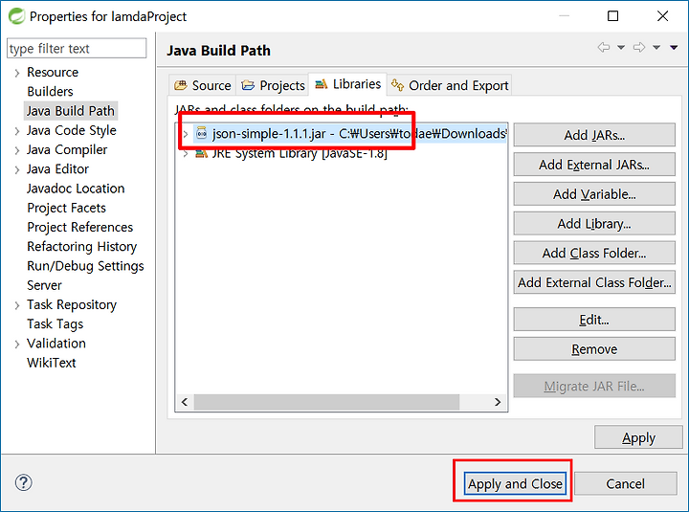Screen dimensions: 689x512
Task: Click Apply and Close
Action: [x=515, y=483]
